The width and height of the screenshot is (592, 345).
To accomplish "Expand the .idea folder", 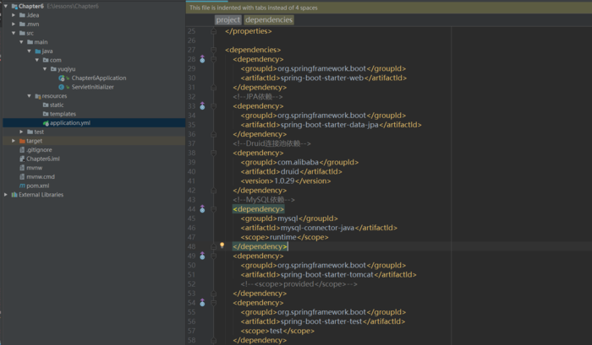I will (14, 15).
